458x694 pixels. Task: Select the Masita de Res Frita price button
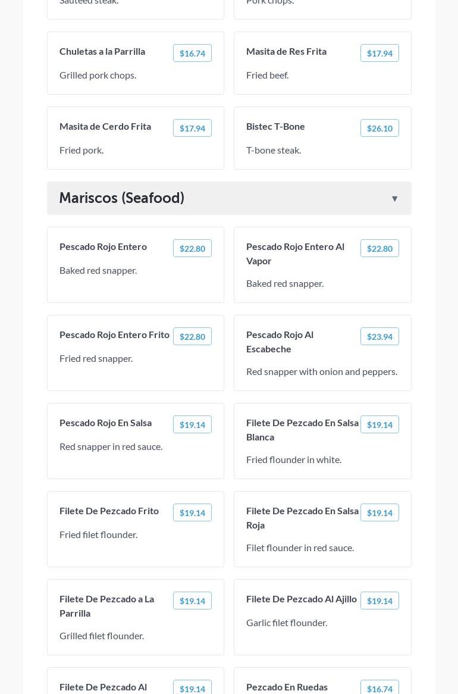tap(379, 54)
